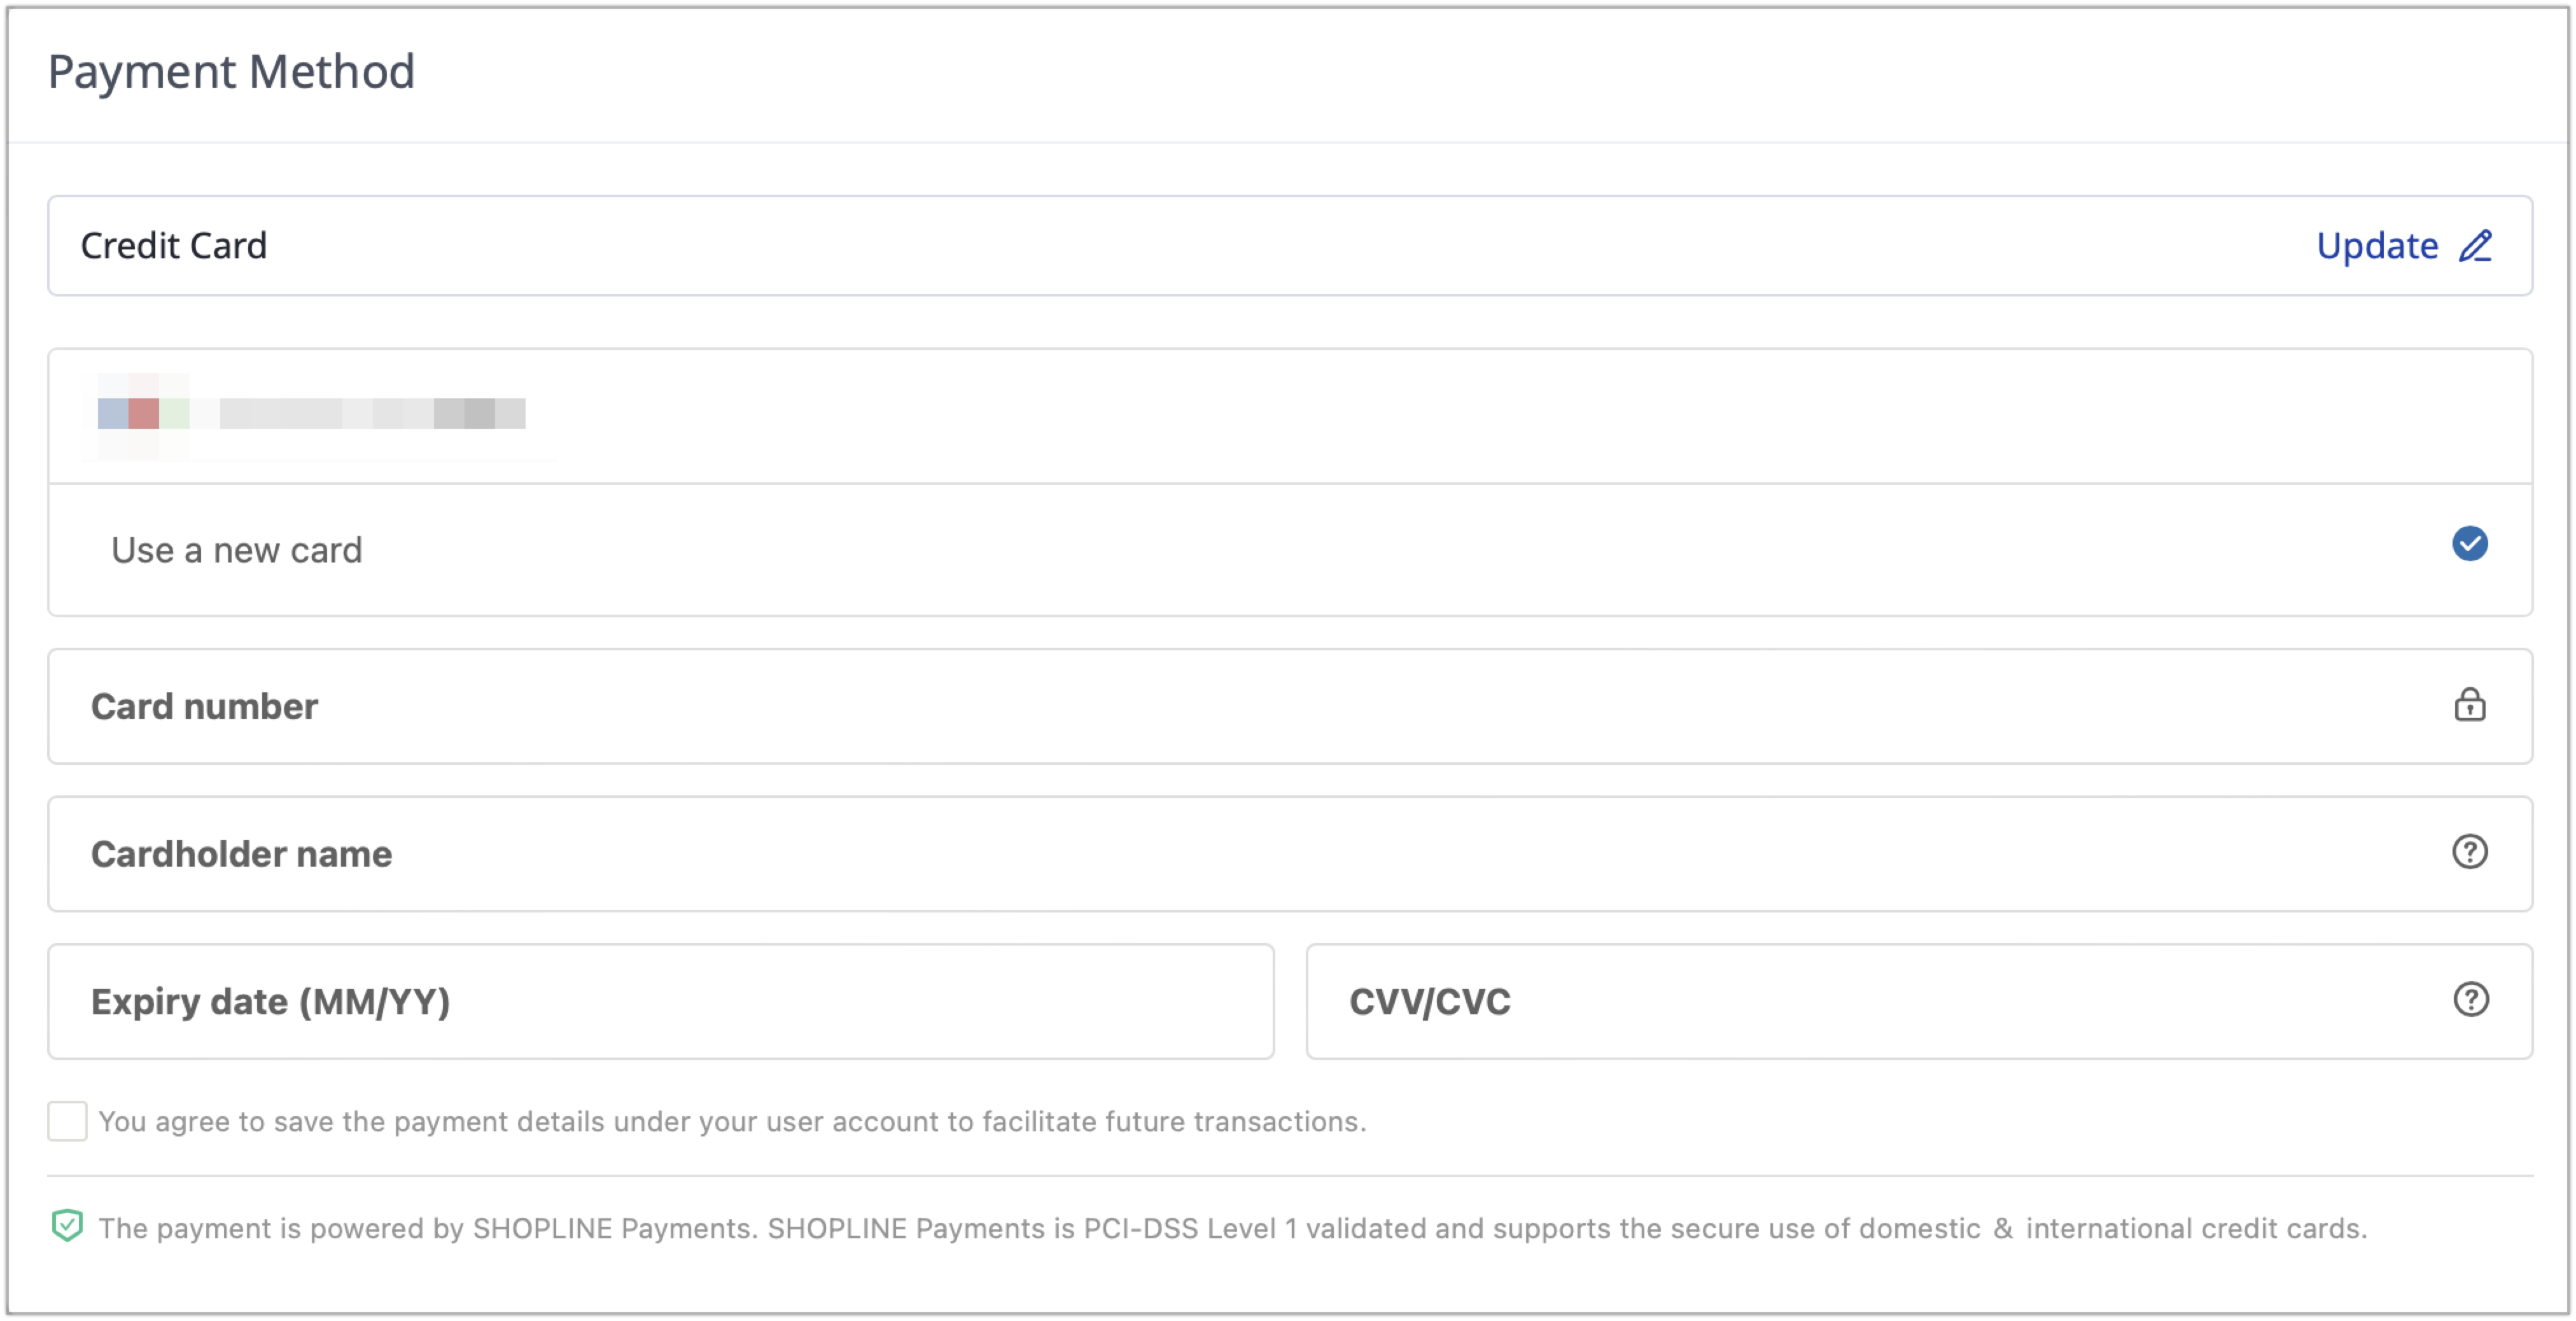The image size is (2576, 1321).
Task: Focus the CVV/CVC input field
Action: coord(1919,1002)
